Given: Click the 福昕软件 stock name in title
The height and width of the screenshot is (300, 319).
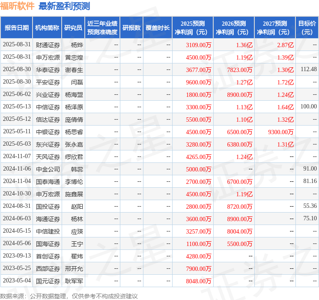Looking at the screenshot, I should (x=17, y=6).
